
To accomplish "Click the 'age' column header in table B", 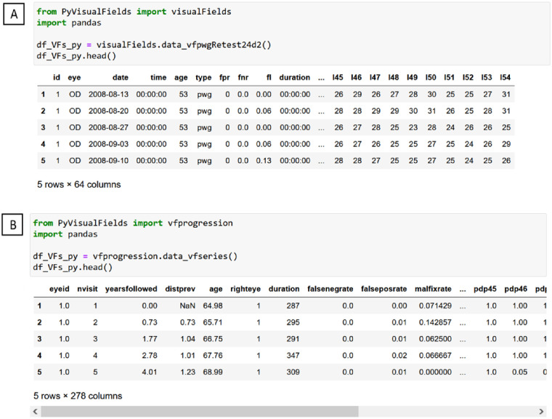I will 216,290.
